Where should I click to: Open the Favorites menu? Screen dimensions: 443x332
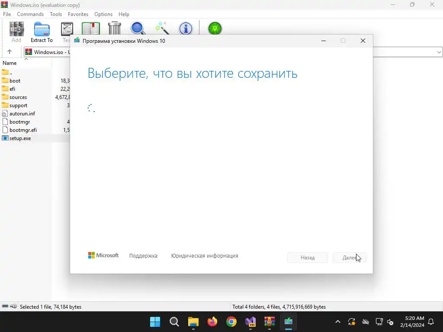78,14
